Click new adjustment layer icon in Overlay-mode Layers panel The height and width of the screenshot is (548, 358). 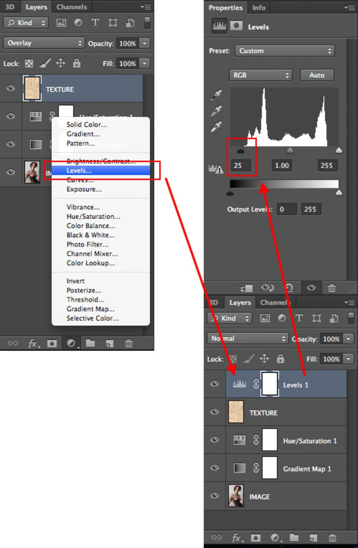coord(72,343)
